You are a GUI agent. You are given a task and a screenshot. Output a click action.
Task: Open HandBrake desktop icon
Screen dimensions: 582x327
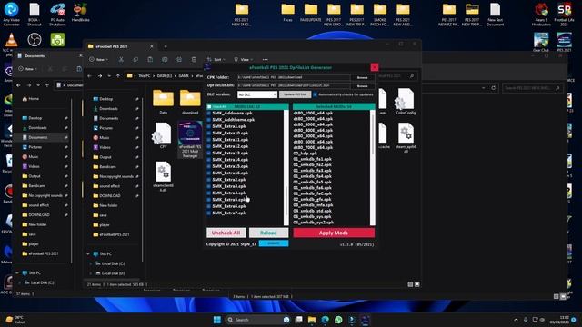point(80,12)
